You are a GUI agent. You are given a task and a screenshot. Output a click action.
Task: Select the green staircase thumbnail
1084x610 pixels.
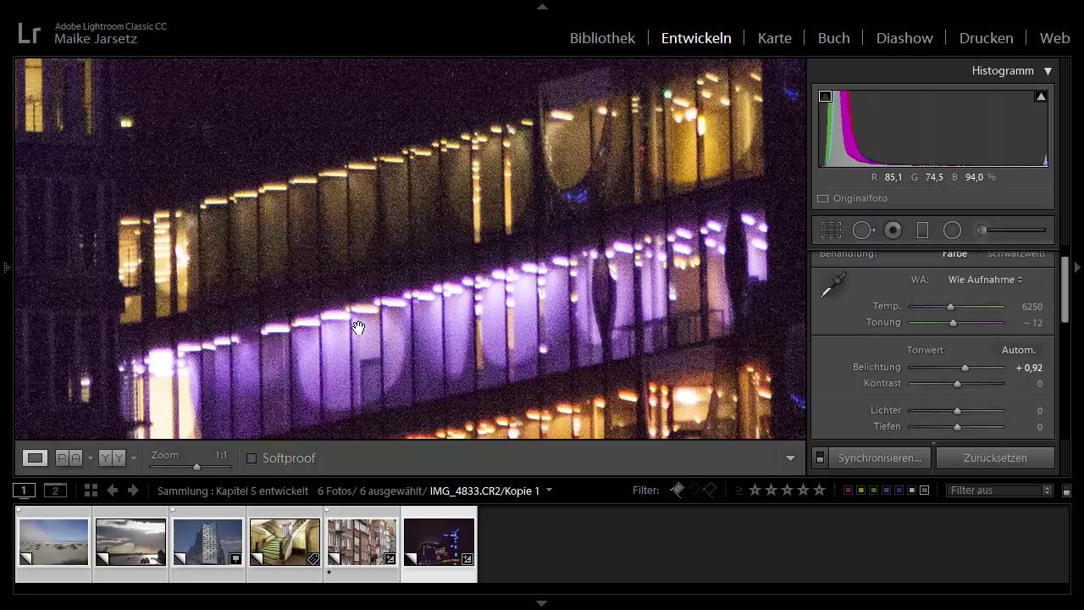(x=285, y=542)
